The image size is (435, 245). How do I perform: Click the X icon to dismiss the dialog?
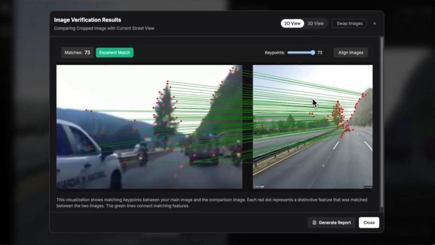[375, 23]
